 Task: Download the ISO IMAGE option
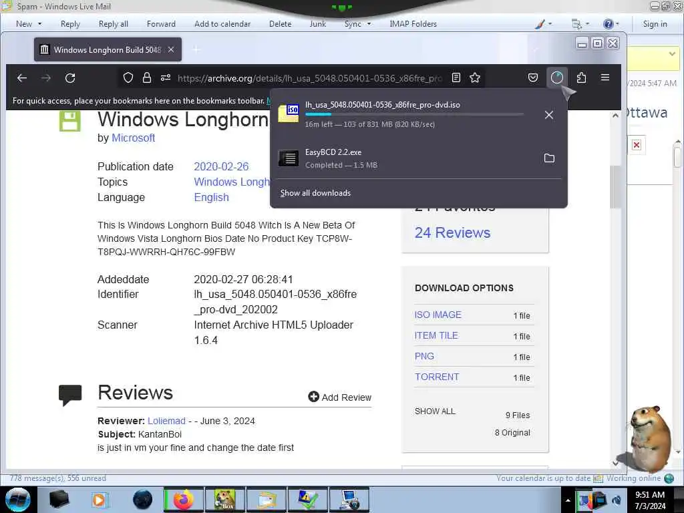pyautogui.click(x=438, y=315)
